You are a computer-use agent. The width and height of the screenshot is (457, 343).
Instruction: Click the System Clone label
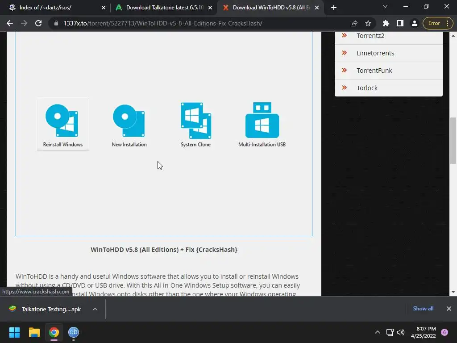195,144
